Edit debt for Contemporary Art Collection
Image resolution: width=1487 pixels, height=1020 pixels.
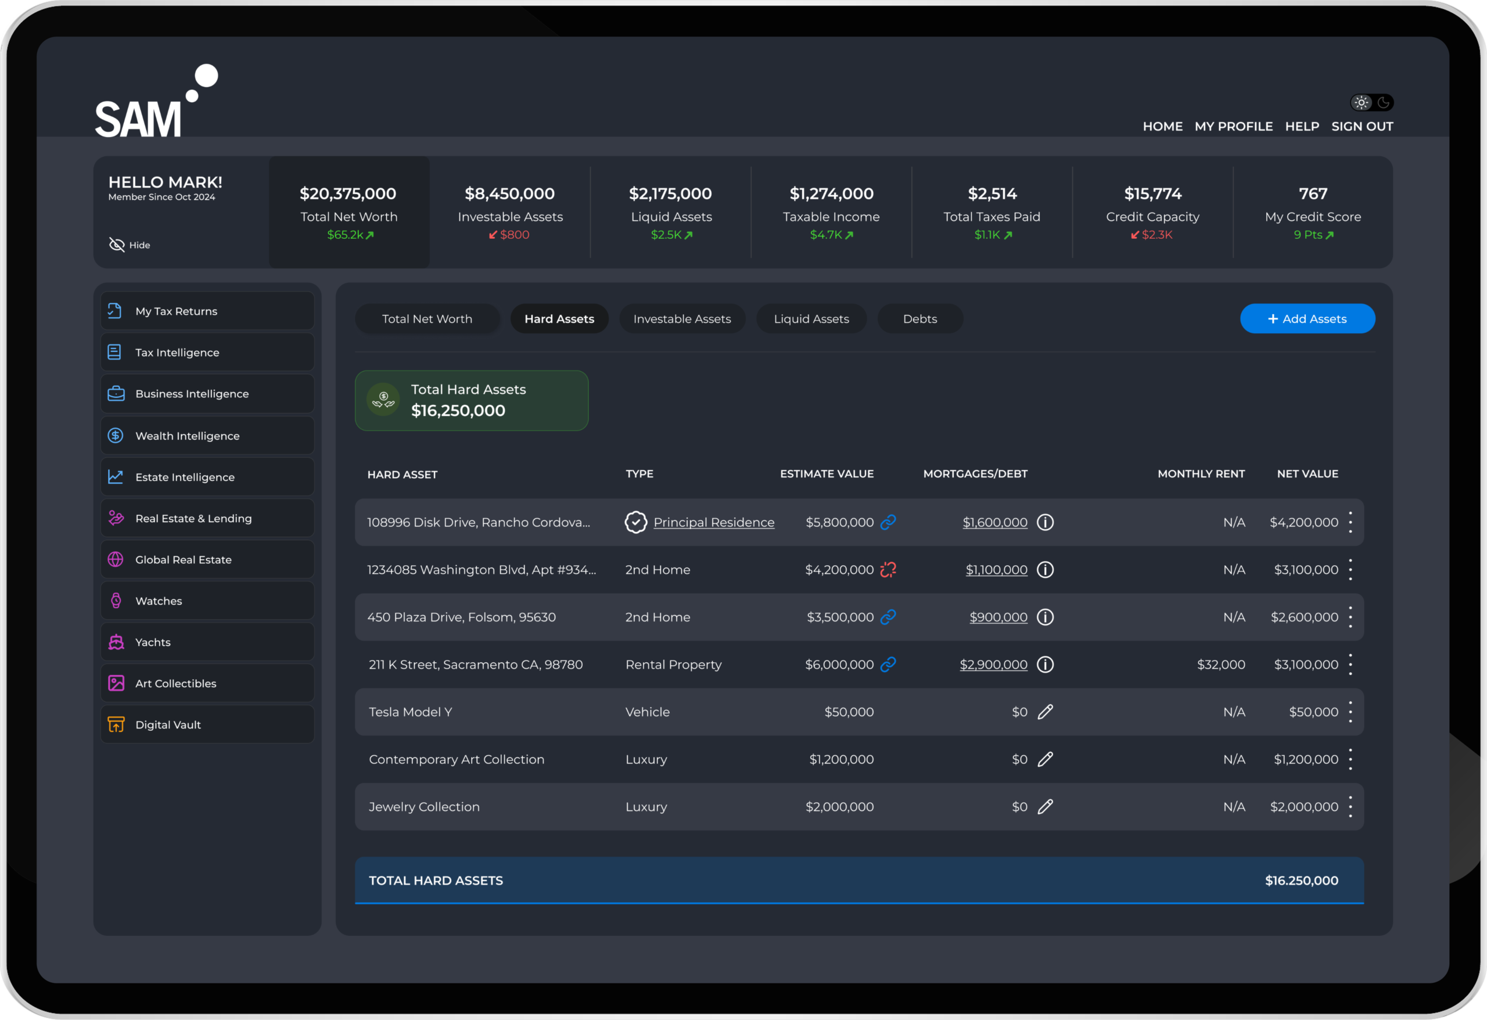(1045, 759)
